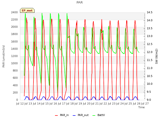The width and height of the screenshot is (160, 120).
Task: Click the 14.0 right axis value
Action: [x=149, y=20]
